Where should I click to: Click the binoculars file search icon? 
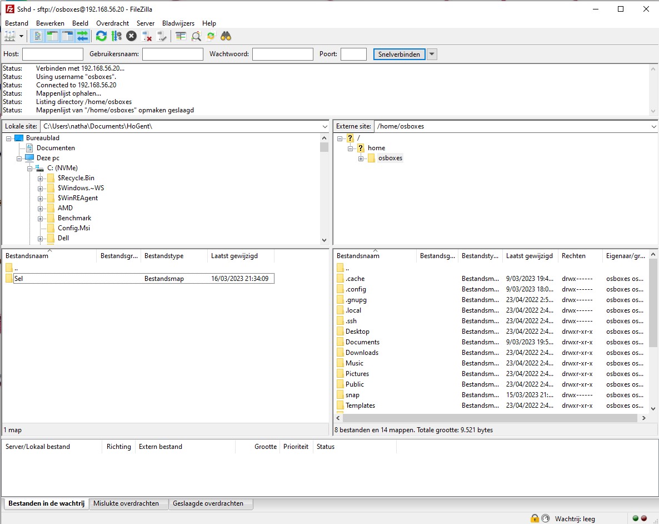click(226, 36)
